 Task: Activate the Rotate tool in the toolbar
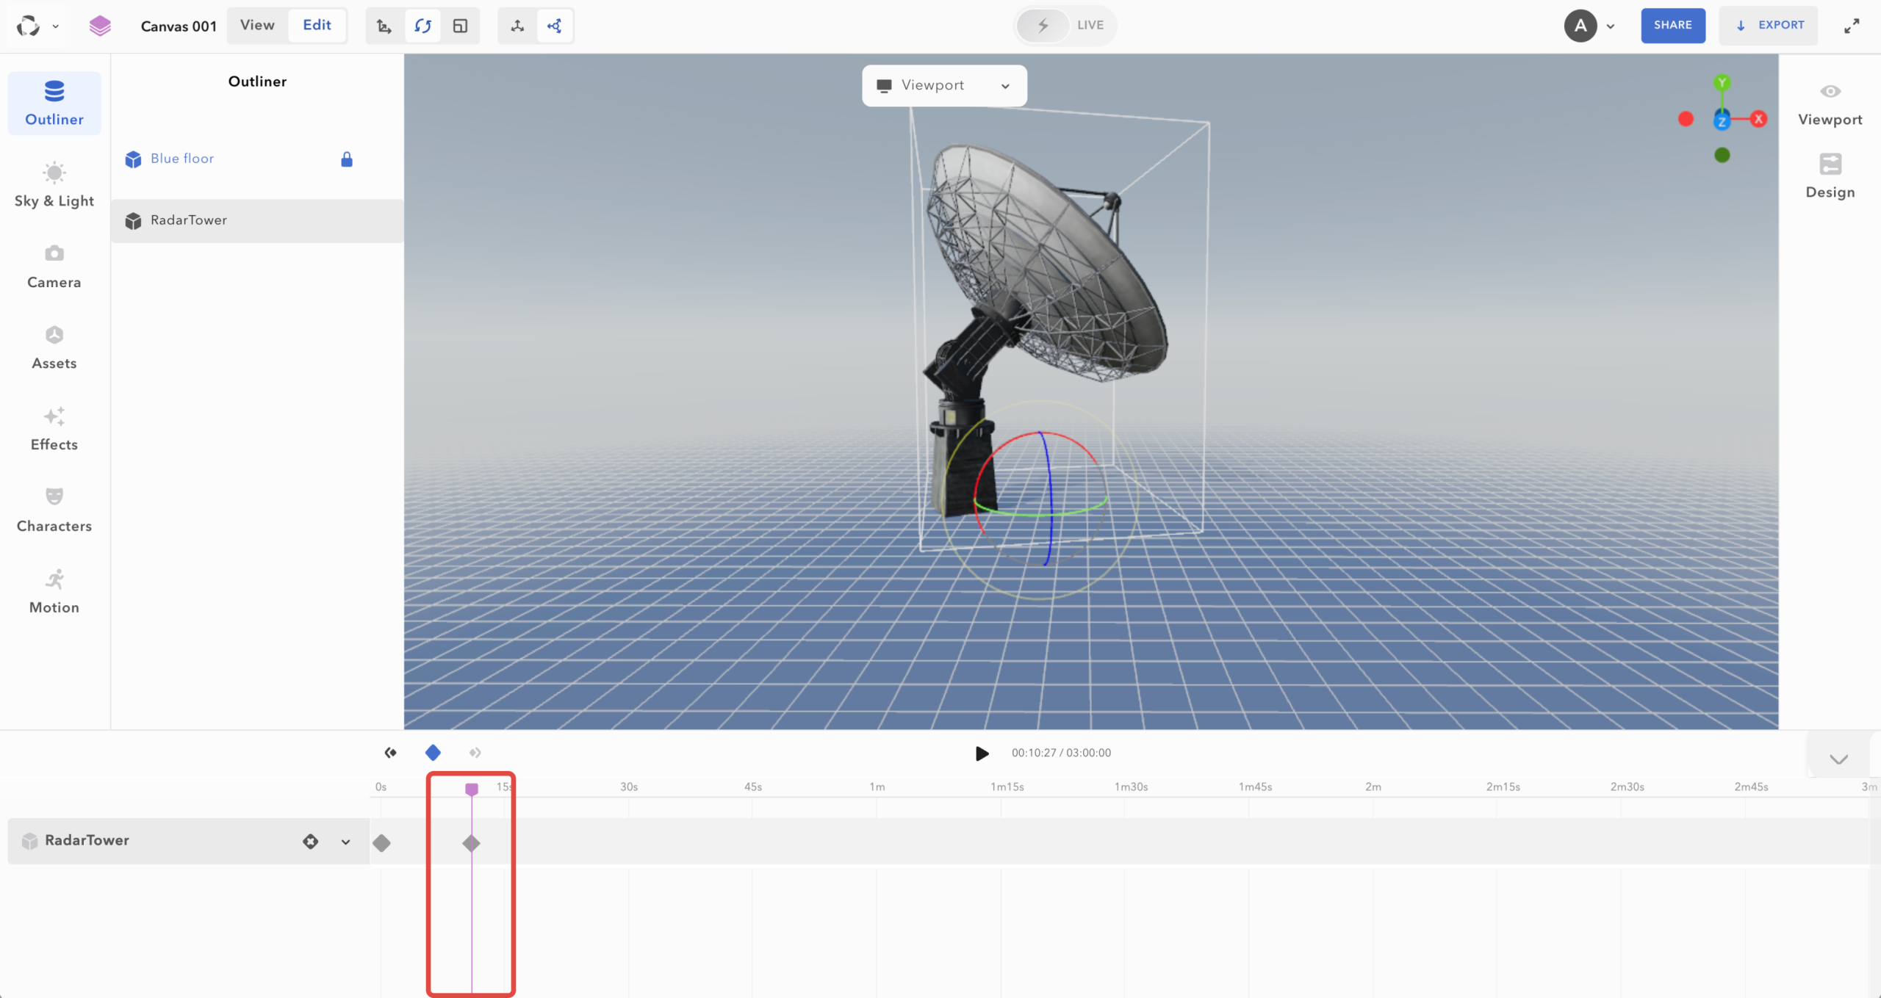click(x=423, y=26)
